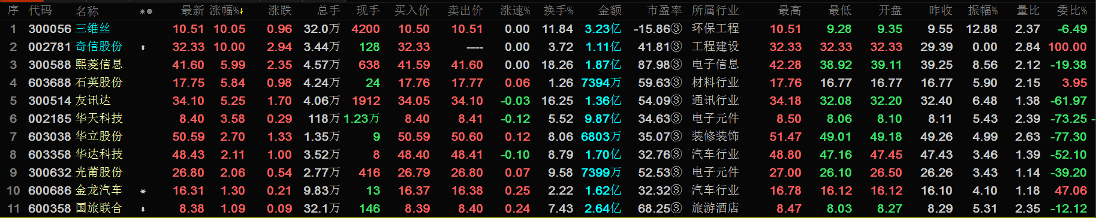Click the star marker beside 金龙汽车

[143, 192]
